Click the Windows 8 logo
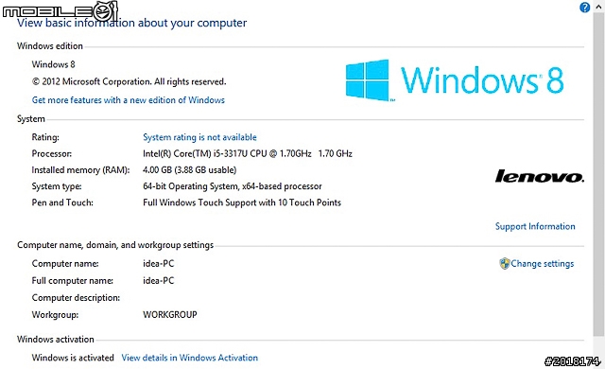The width and height of the screenshot is (605, 369). point(455,80)
